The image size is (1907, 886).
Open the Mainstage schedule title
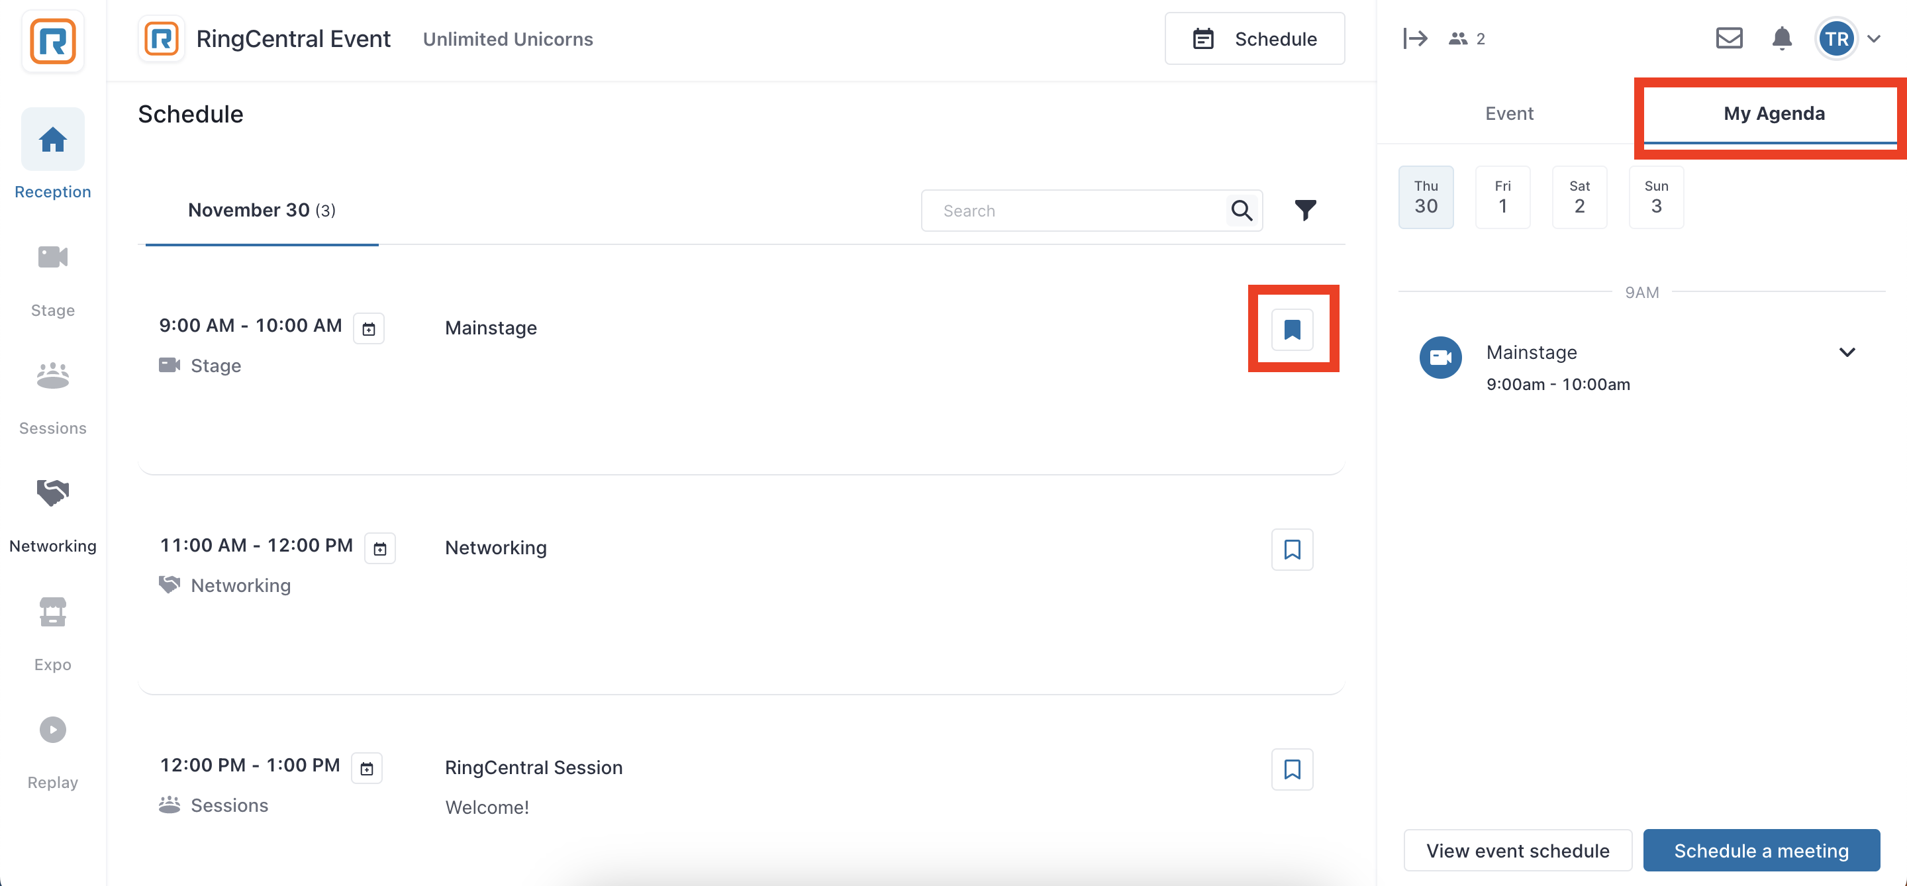point(491,328)
